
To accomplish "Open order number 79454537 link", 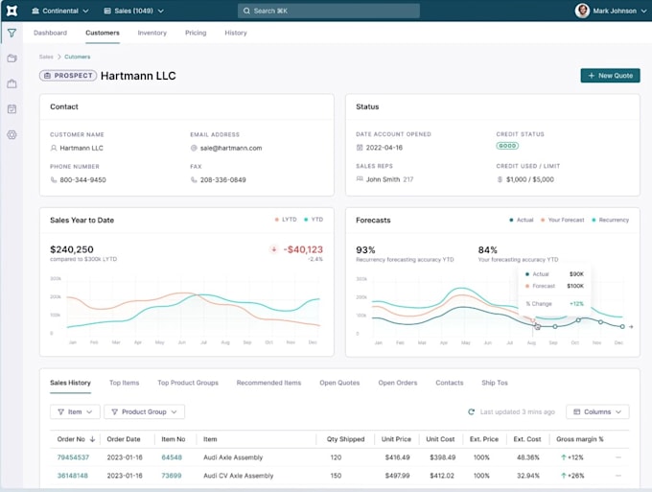I will [x=73, y=457].
